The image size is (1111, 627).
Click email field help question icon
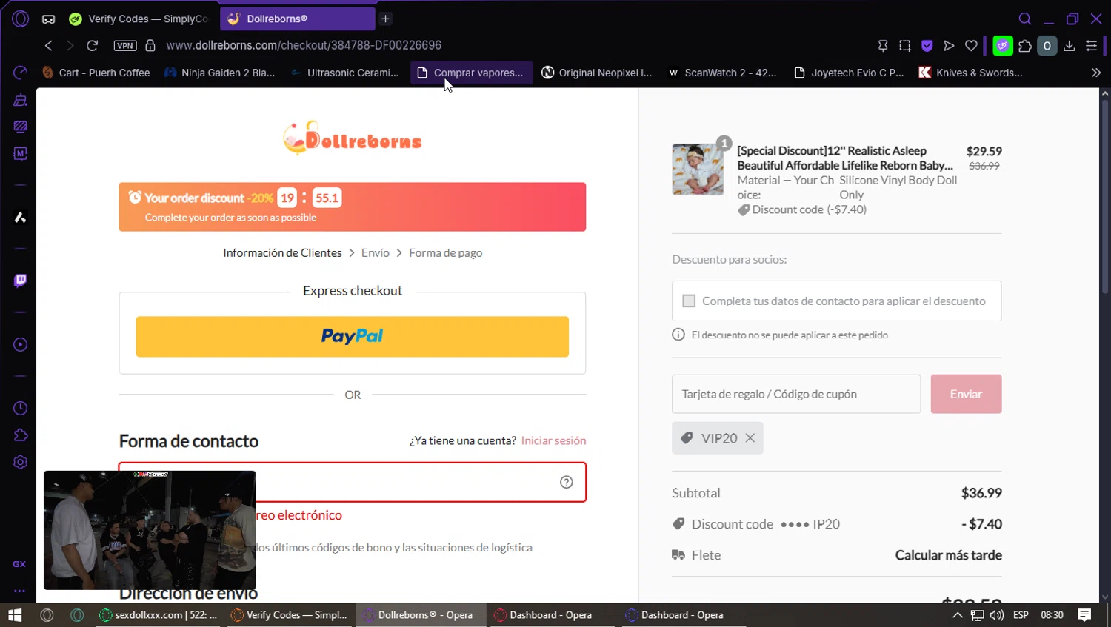point(567,483)
